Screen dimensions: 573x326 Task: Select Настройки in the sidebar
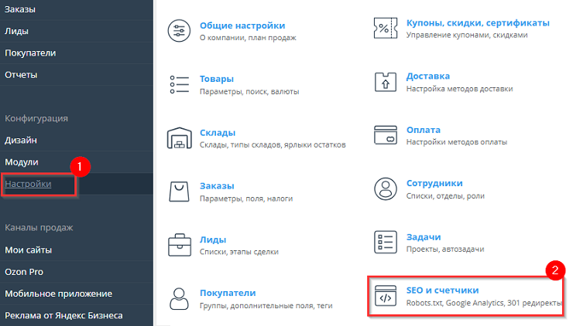click(x=28, y=184)
